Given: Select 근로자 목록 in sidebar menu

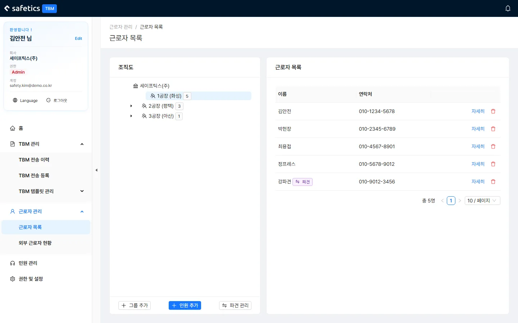Looking at the screenshot, I should [x=46, y=227].
